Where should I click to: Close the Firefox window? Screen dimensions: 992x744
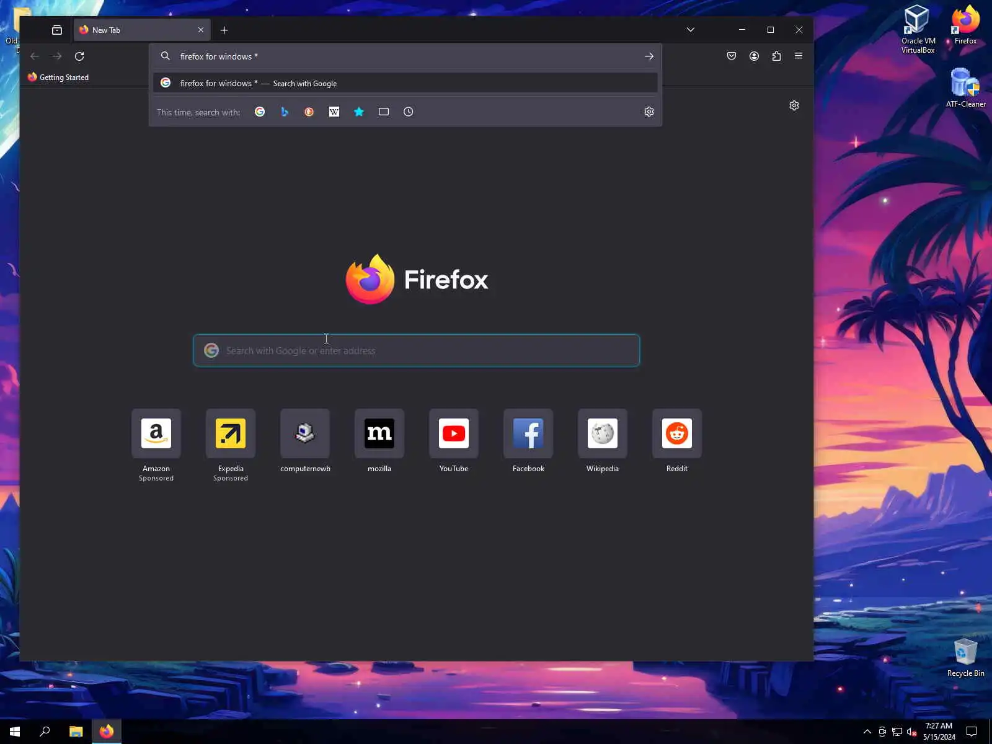pyautogui.click(x=799, y=30)
